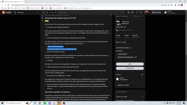Click the Update Icon link under r/Emoney
187x105 pixels.
(125, 24)
